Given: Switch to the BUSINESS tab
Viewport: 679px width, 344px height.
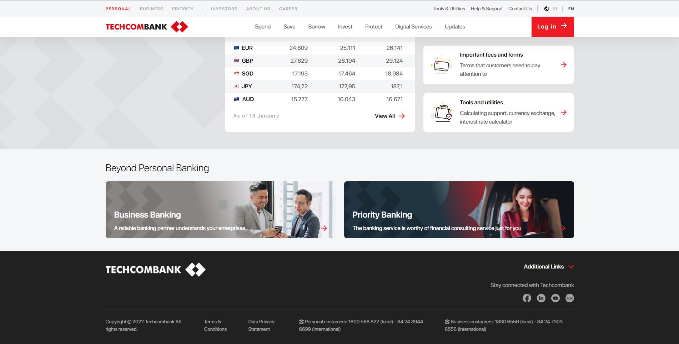Looking at the screenshot, I should click(151, 9).
